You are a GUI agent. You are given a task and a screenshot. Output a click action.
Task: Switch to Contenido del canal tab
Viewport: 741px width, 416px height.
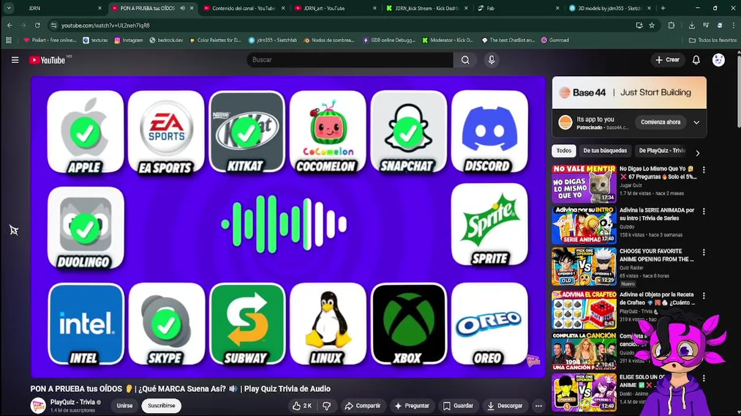244,8
